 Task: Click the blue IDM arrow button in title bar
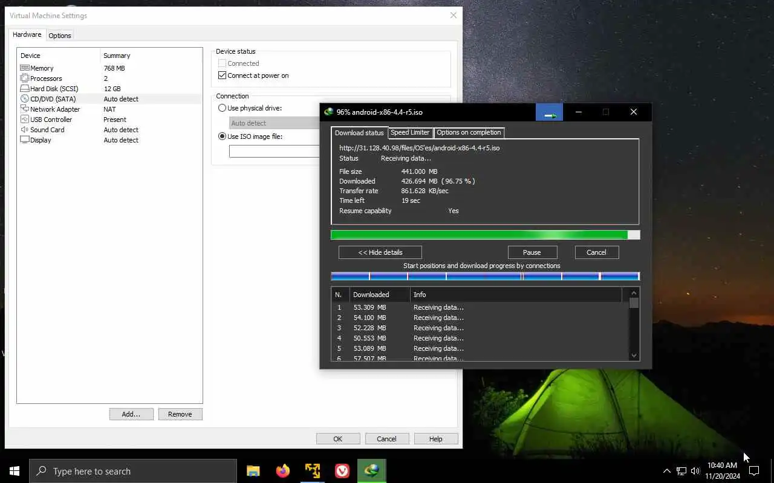549,112
